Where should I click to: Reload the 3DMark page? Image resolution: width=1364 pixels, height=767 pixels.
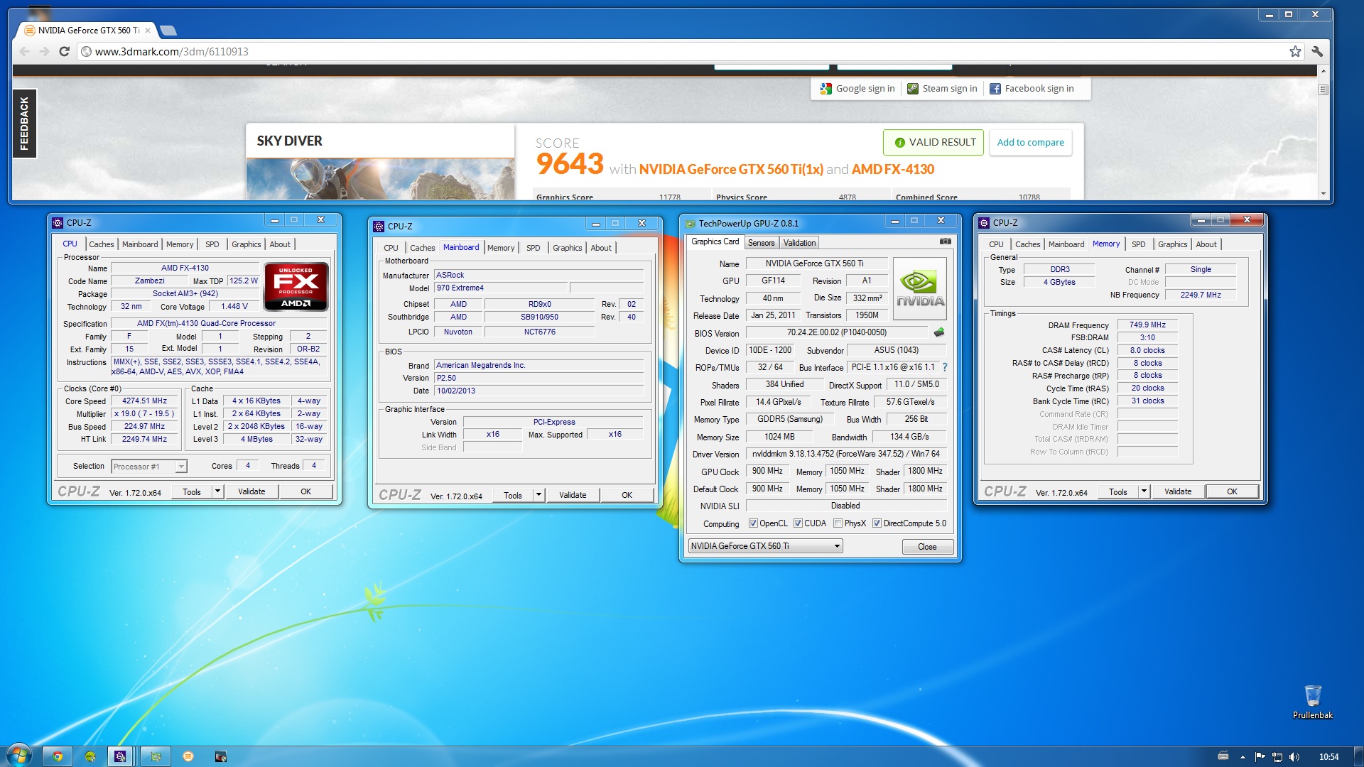(64, 51)
